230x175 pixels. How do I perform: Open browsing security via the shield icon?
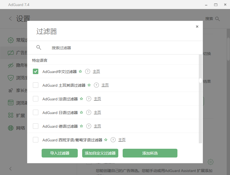[11, 78]
